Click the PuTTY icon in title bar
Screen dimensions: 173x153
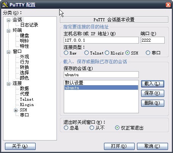5,5
